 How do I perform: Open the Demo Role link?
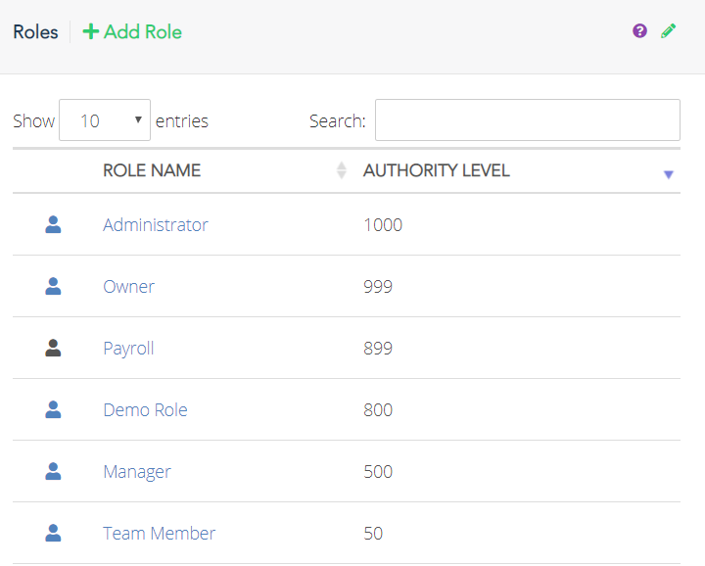(x=145, y=410)
